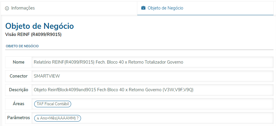
Task: Click the Visão REINF (R4099/R9015) subtitle
Action: pyautogui.click(x=33, y=34)
